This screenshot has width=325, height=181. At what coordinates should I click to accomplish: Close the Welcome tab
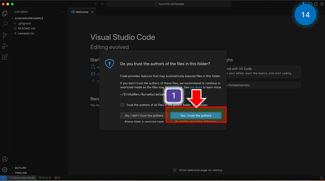(x=92, y=12)
